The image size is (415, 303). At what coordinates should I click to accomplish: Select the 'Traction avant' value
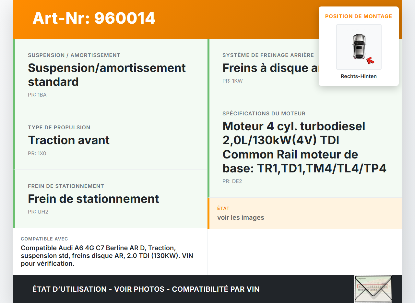(69, 140)
